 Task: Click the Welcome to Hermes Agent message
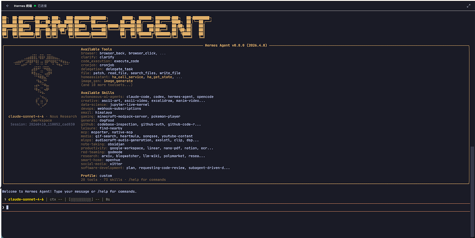[x=70, y=191]
